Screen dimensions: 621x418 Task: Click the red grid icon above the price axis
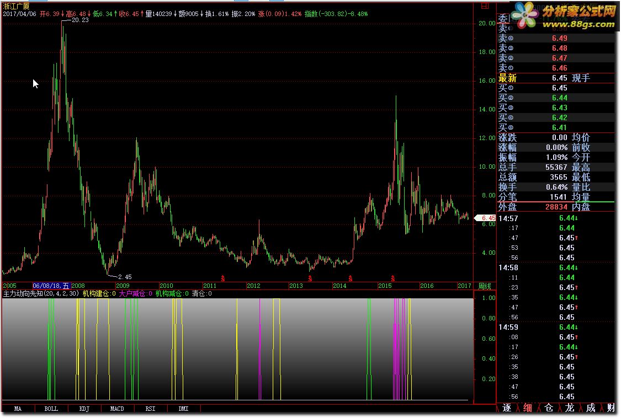485,6
